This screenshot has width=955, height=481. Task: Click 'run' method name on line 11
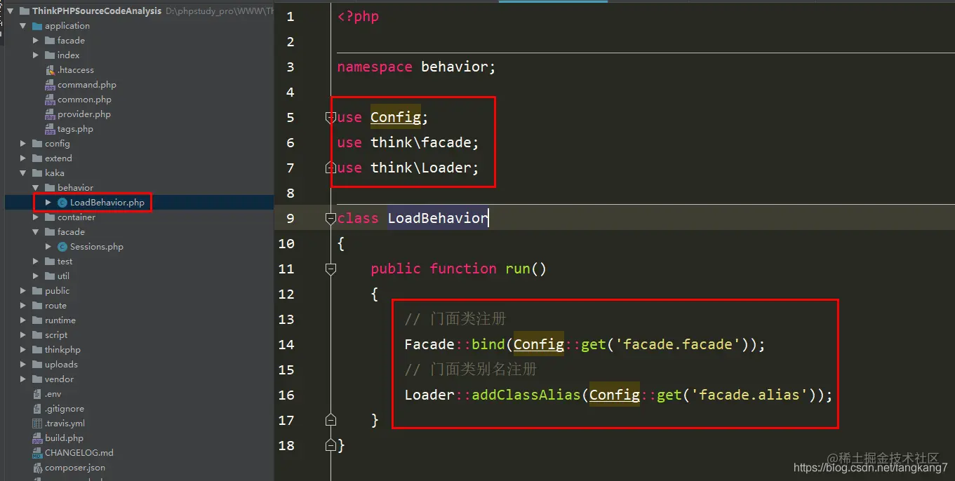point(518,269)
